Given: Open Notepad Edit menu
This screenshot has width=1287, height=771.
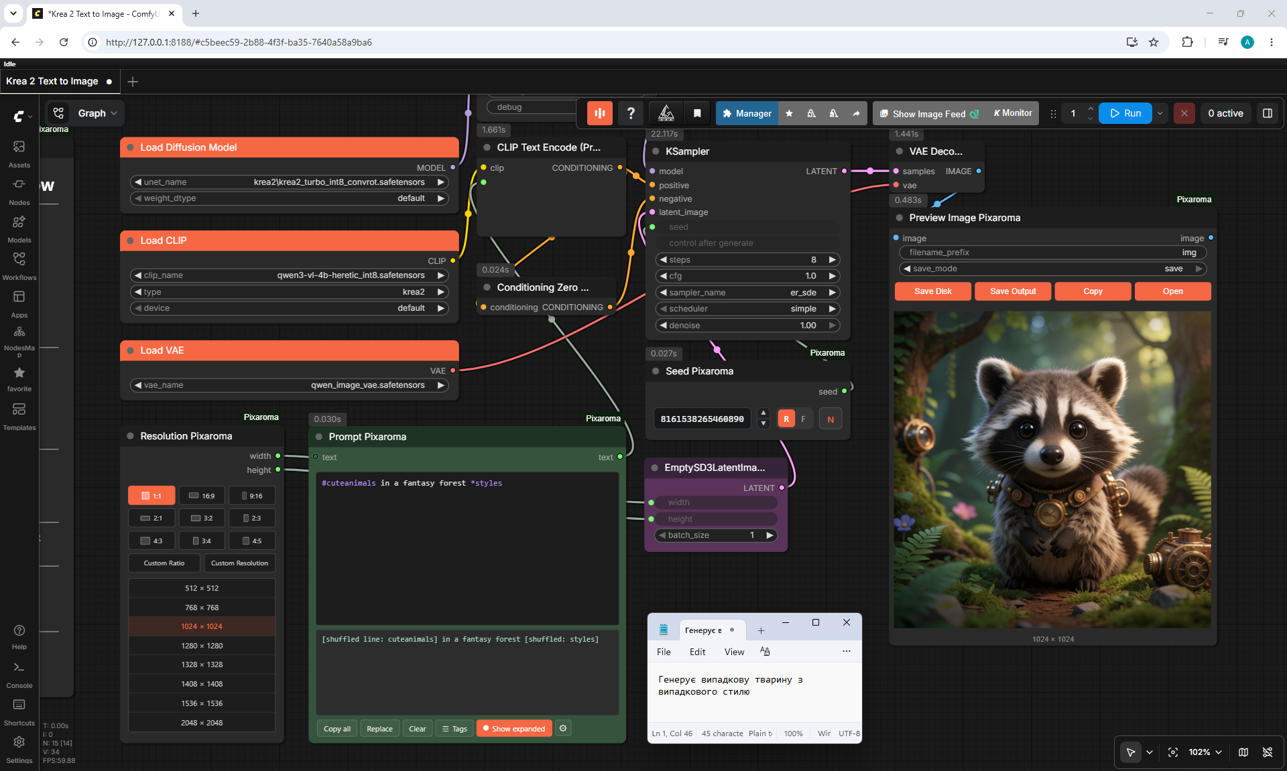Looking at the screenshot, I should (x=697, y=652).
